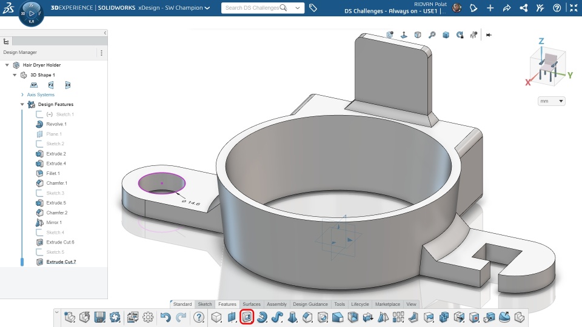Open the Design Manager three-dot menu
Image resolution: width=582 pixels, height=327 pixels.
pos(102,53)
